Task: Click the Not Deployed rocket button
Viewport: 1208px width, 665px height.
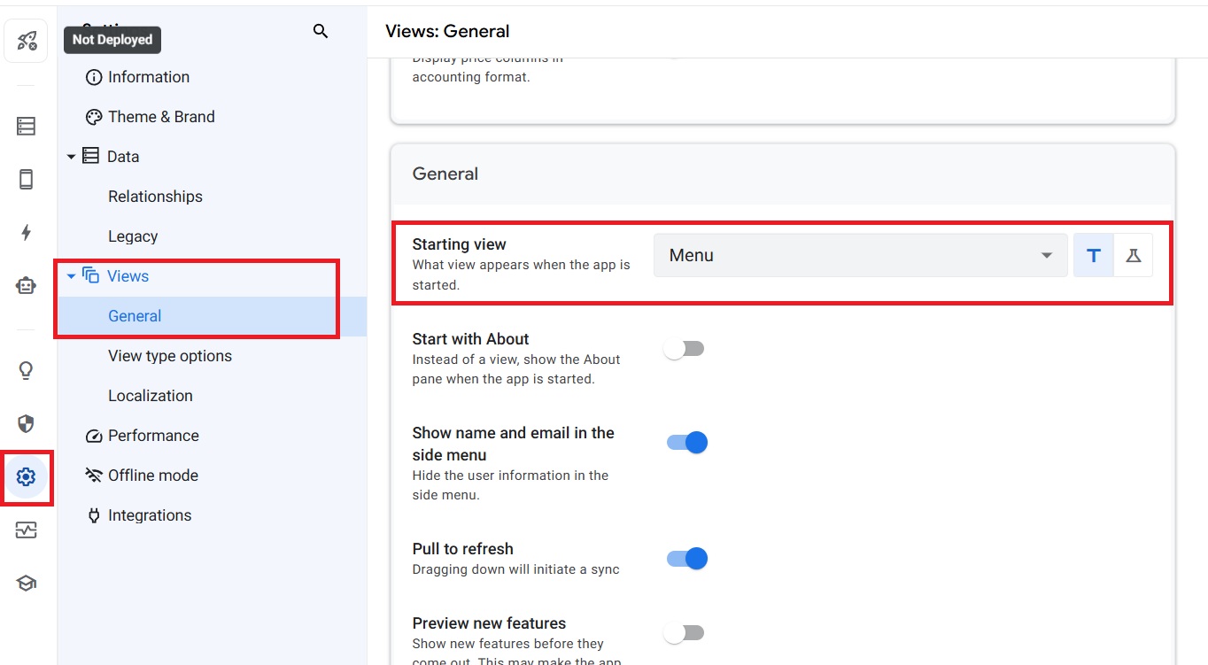Action: coord(26,41)
